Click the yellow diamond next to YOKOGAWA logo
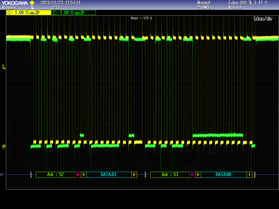This screenshot has width=279, height=209. (x=31, y=3)
